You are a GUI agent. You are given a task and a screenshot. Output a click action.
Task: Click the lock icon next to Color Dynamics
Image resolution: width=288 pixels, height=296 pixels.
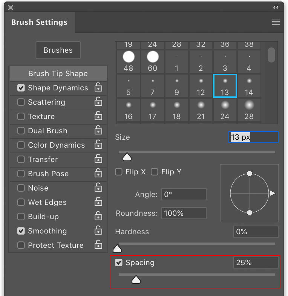(98, 145)
